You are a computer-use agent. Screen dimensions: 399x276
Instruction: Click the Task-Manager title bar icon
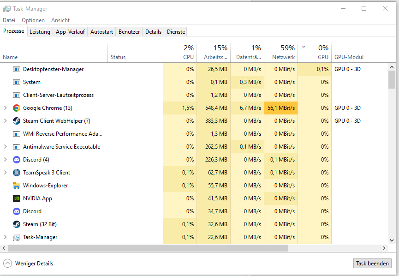coord(7,9)
